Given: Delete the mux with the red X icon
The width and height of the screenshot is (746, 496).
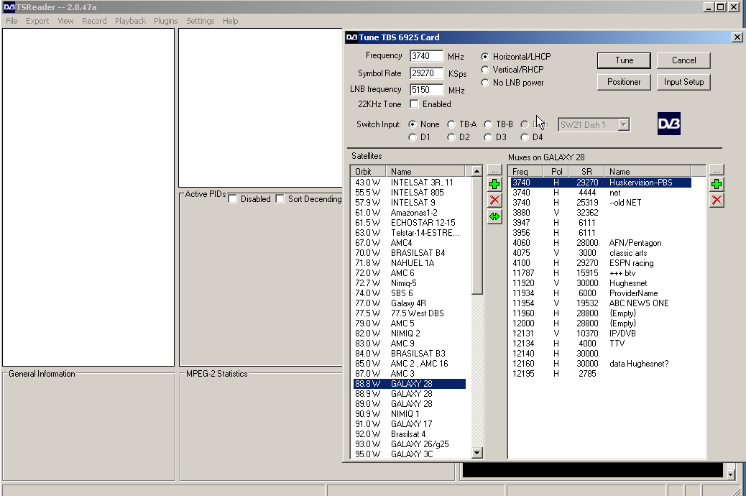Looking at the screenshot, I should coord(717,201).
